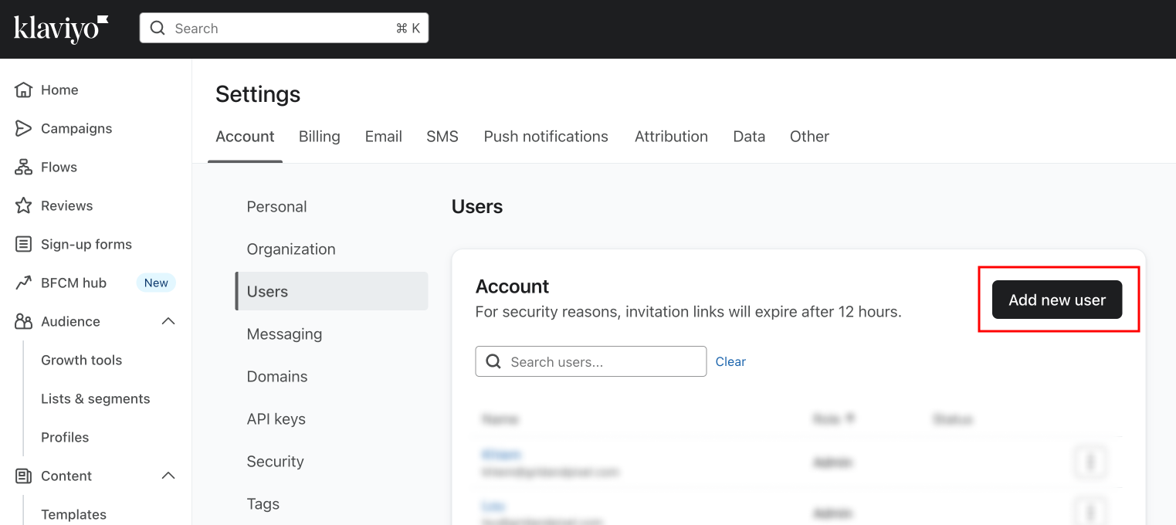Open Lists & segments under Audience
Image resolution: width=1176 pixels, height=525 pixels.
click(95, 398)
